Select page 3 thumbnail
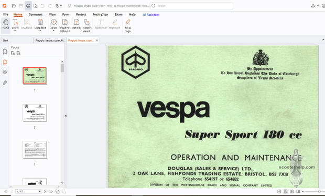This screenshot has height=196, width=325. 35,150
